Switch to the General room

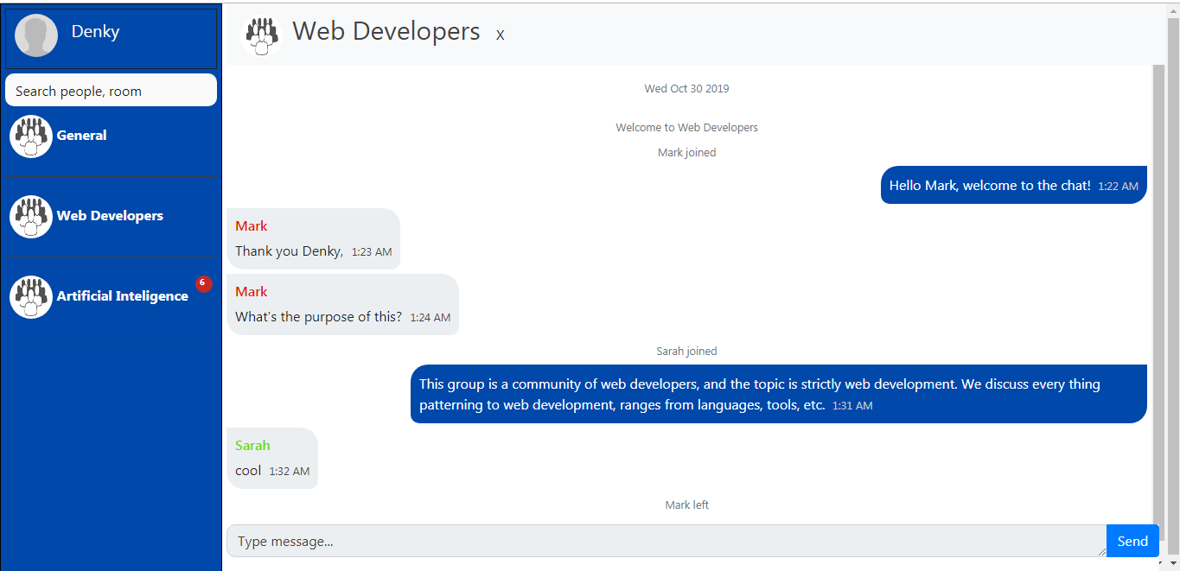(x=81, y=136)
